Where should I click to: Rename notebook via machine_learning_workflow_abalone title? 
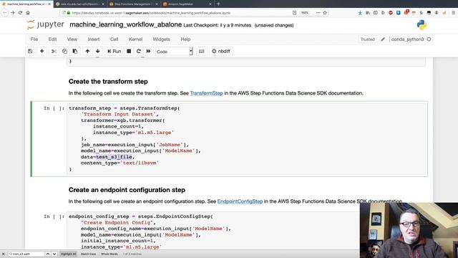coord(126,24)
